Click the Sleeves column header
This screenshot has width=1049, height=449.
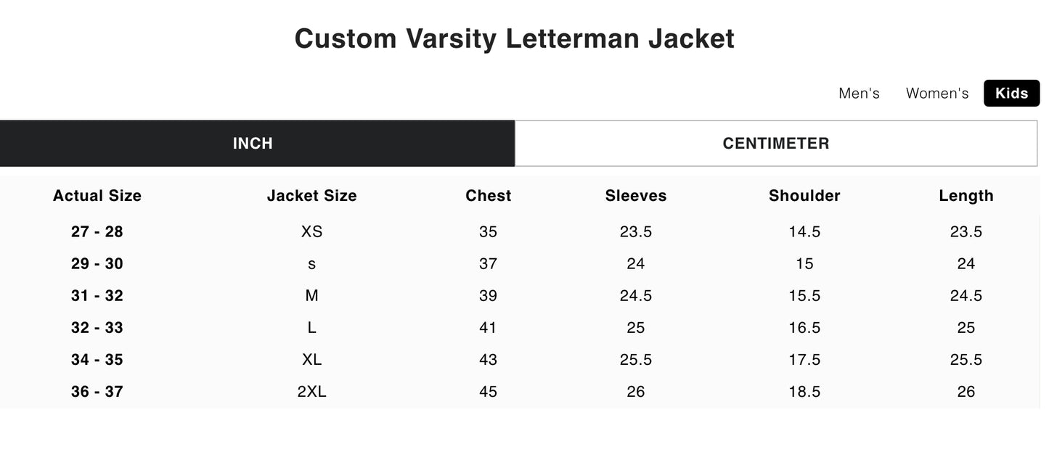click(x=635, y=195)
